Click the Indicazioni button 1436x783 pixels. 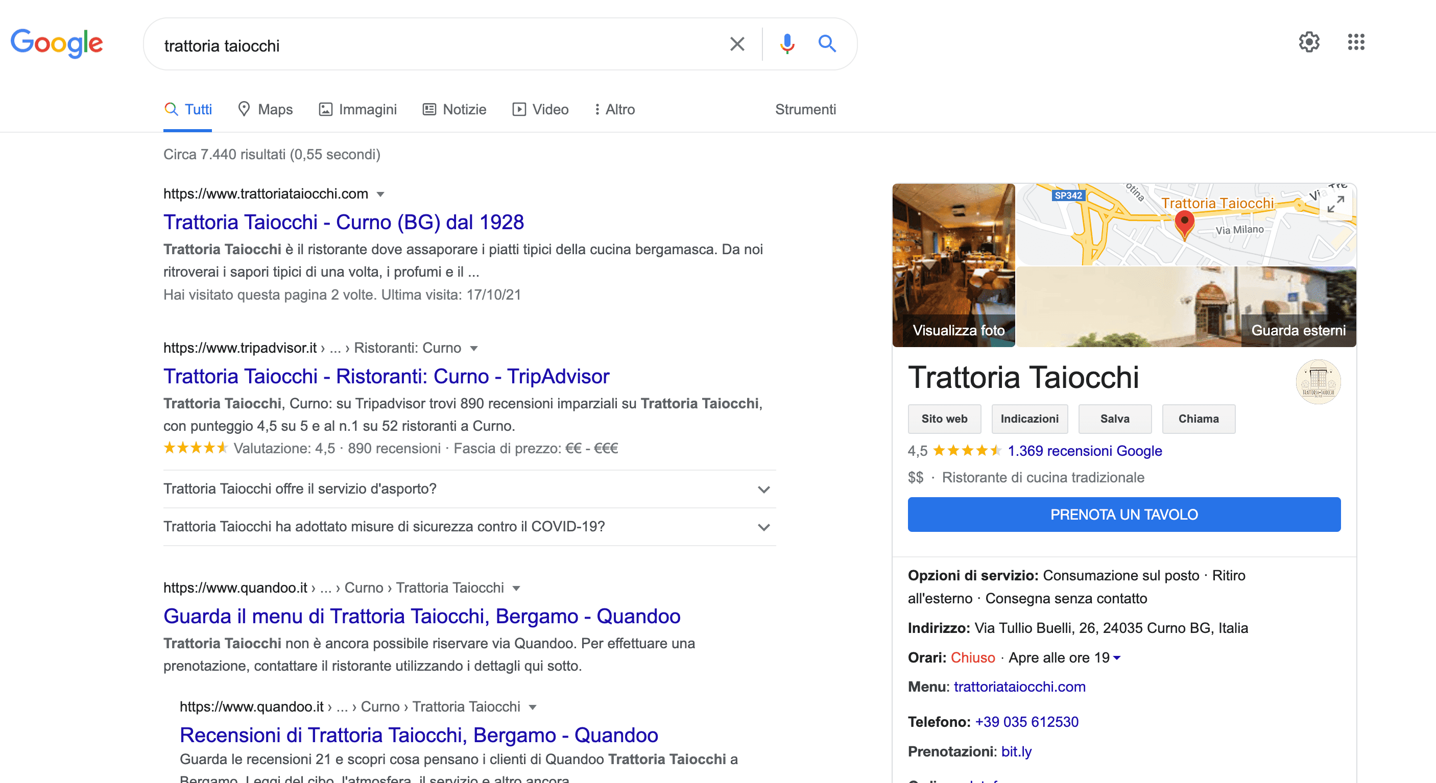pos(1029,419)
